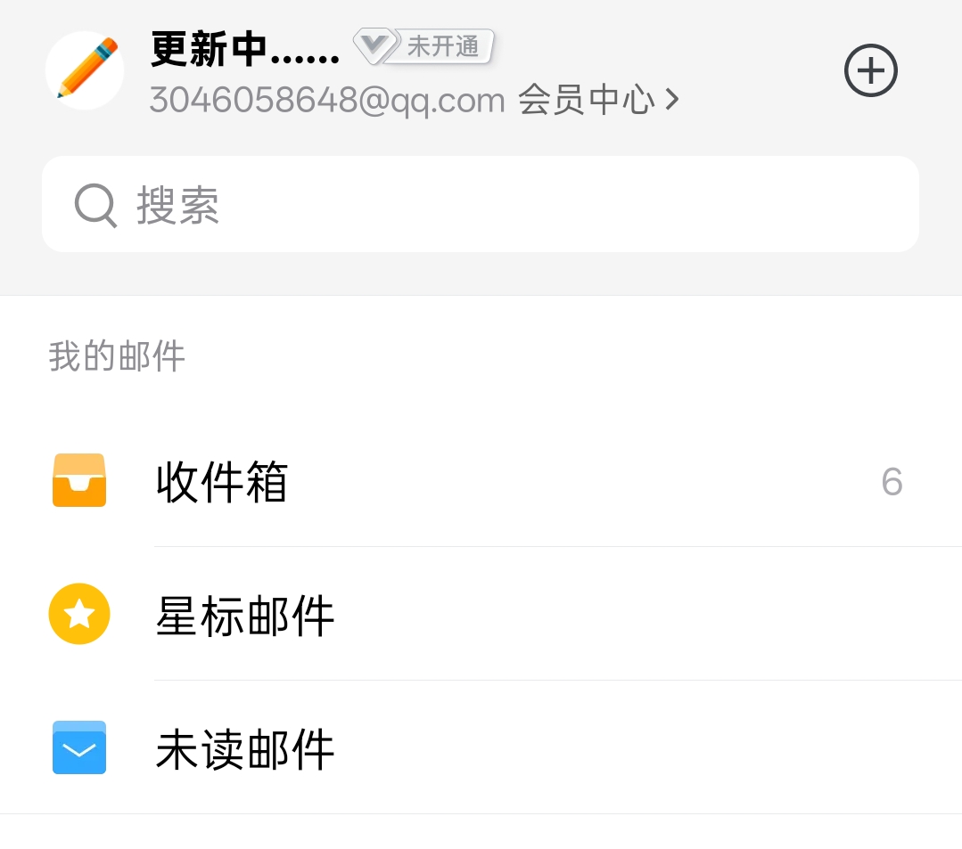Tap the V membership diamond emblem
This screenshot has height=849, width=962.
click(x=375, y=45)
